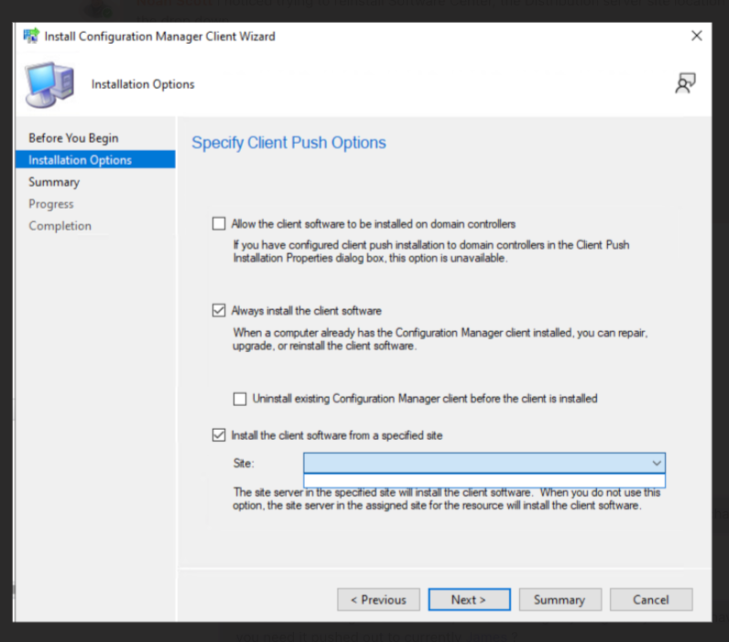
Task: Click the computer icon in the header
Action: (x=49, y=85)
